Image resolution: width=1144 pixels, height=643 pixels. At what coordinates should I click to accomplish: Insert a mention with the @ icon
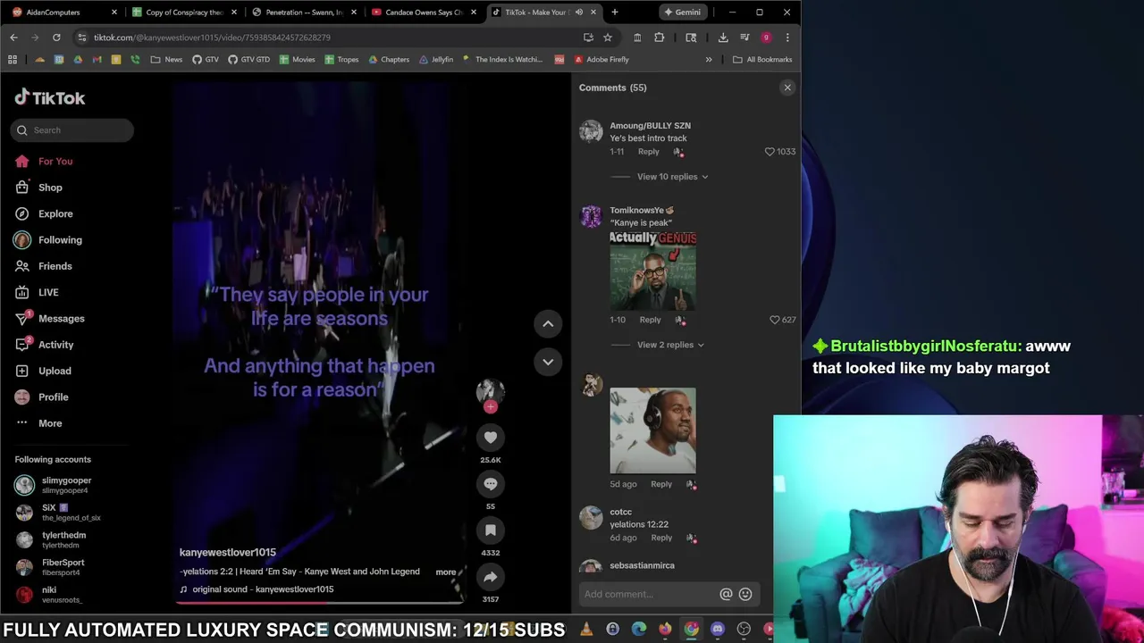(x=726, y=594)
